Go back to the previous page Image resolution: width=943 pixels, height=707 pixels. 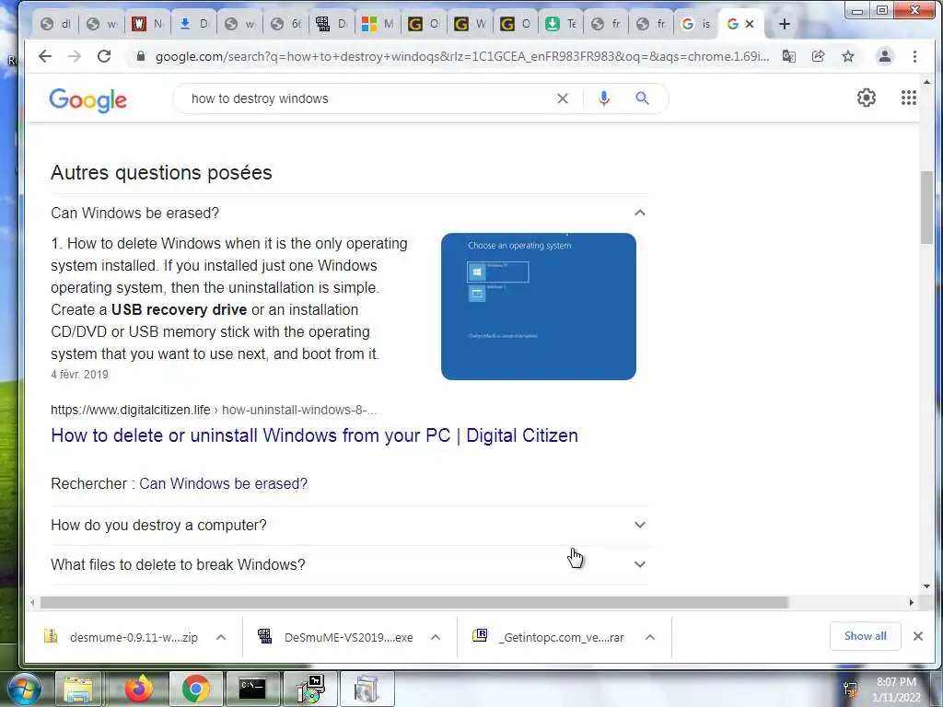pos(45,56)
